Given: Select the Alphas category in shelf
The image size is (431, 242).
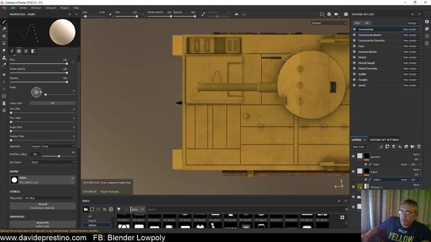Looking at the screenshot, I should pyautogui.click(x=97, y=225).
